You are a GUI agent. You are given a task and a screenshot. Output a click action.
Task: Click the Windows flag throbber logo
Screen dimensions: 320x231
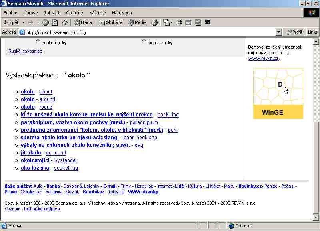312,13
